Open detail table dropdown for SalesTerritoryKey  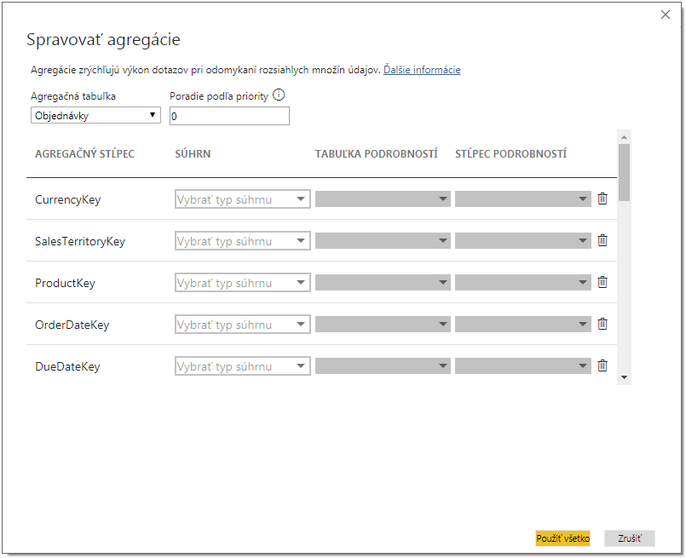383,241
